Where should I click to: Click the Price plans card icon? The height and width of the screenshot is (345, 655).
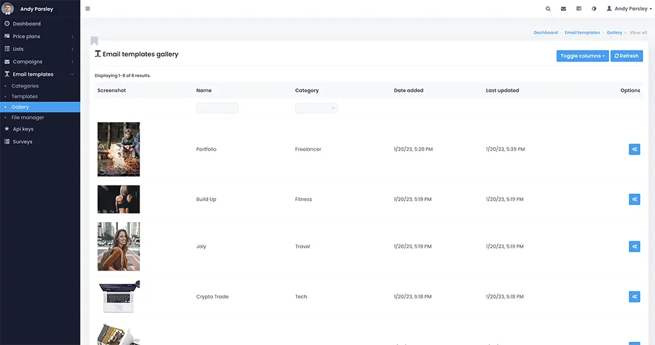(7, 36)
